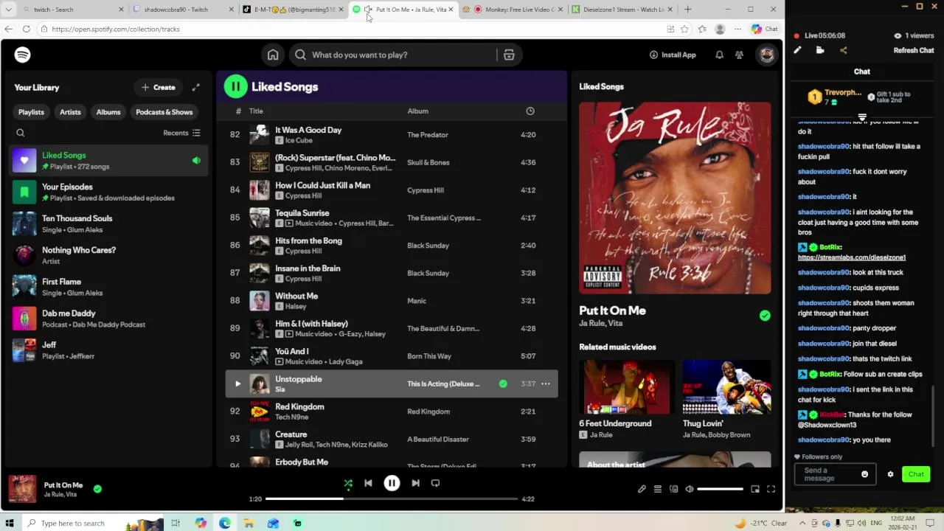Toggle shuffle in the player bar
Image resolution: width=944 pixels, height=531 pixels.
348,483
